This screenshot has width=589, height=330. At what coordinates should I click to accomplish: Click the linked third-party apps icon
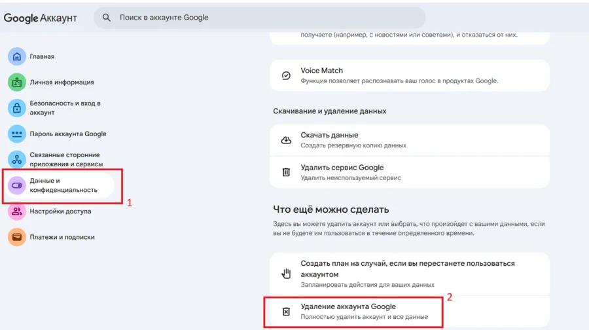pos(17,159)
